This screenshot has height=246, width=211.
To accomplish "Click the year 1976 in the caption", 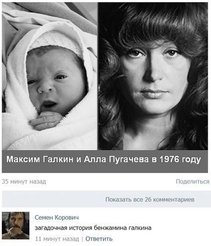I will tap(170, 160).
